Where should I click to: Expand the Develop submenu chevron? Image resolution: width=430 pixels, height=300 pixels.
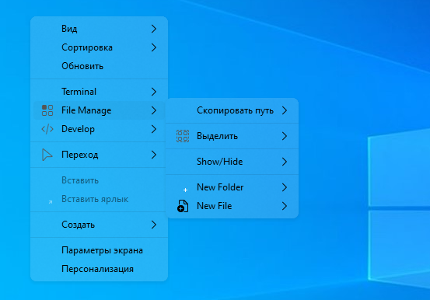[154, 129]
